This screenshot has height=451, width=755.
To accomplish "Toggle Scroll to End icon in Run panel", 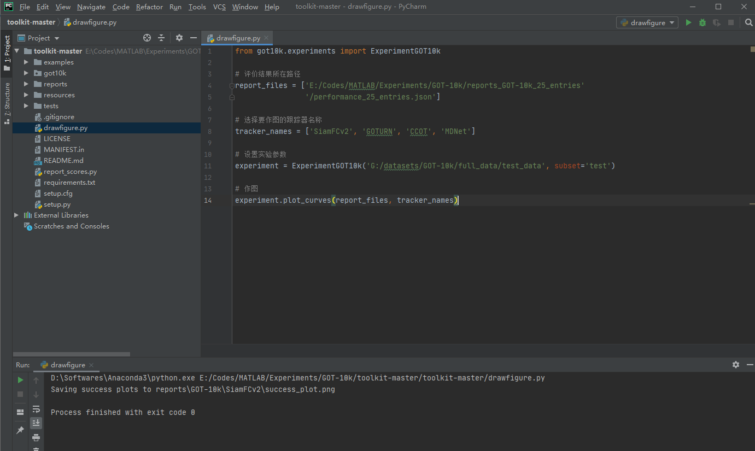I will tap(36, 423).
